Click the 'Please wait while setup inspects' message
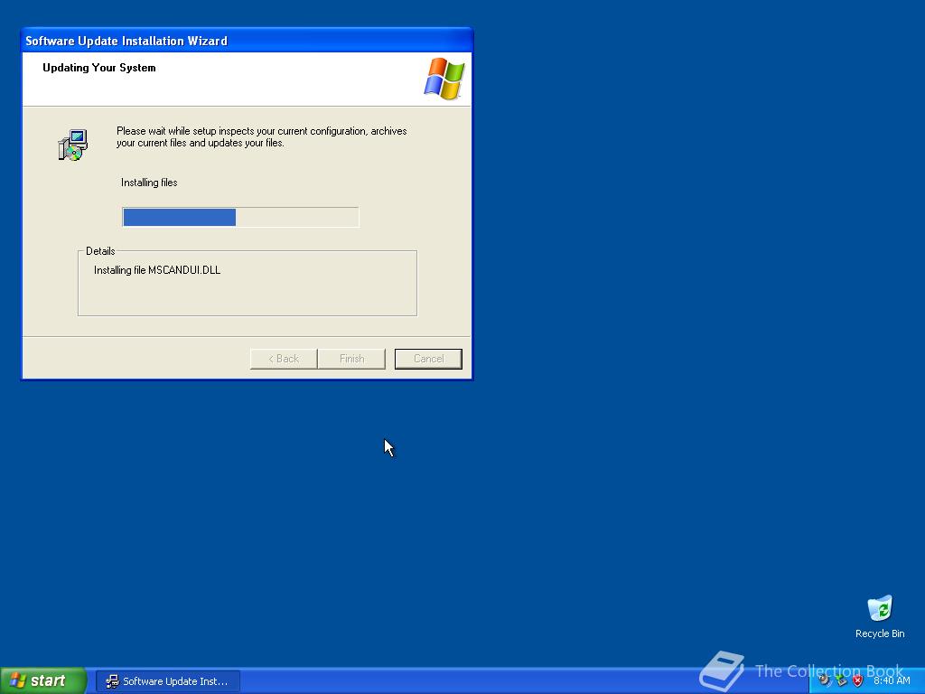 [261, 137]
